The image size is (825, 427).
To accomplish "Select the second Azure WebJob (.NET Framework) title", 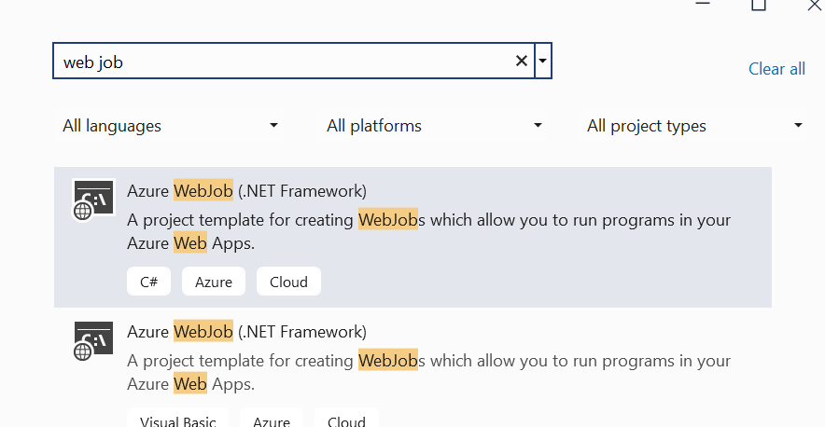I will pos(246,332).
